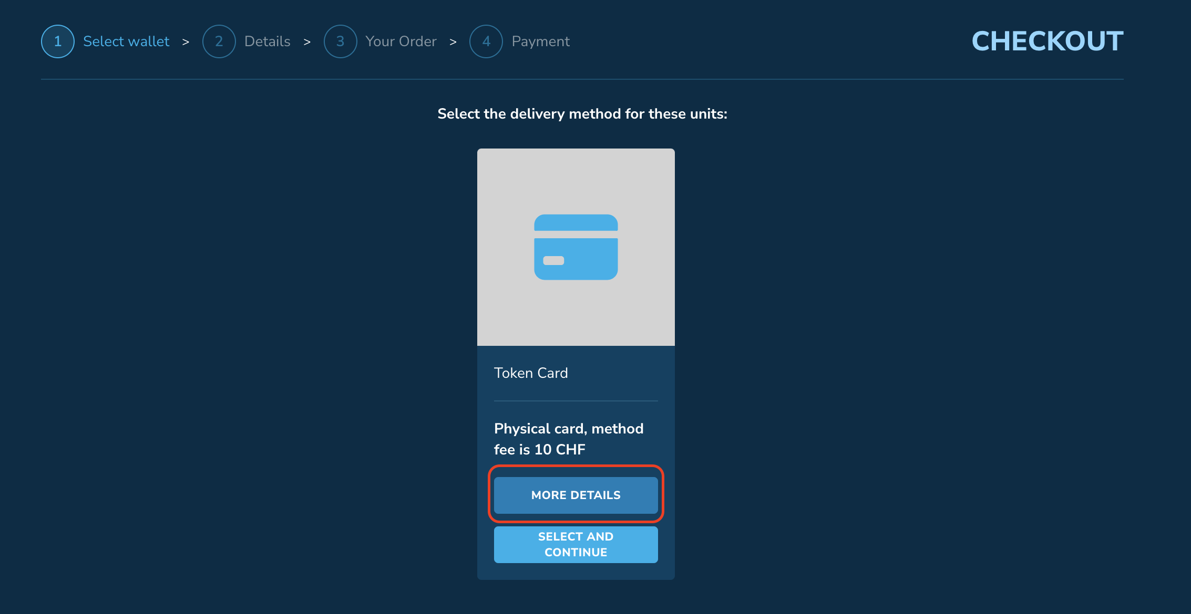Screen dimensions: 1191x614
Task: Click the arrow after Your Order
Action: (453, 42)
